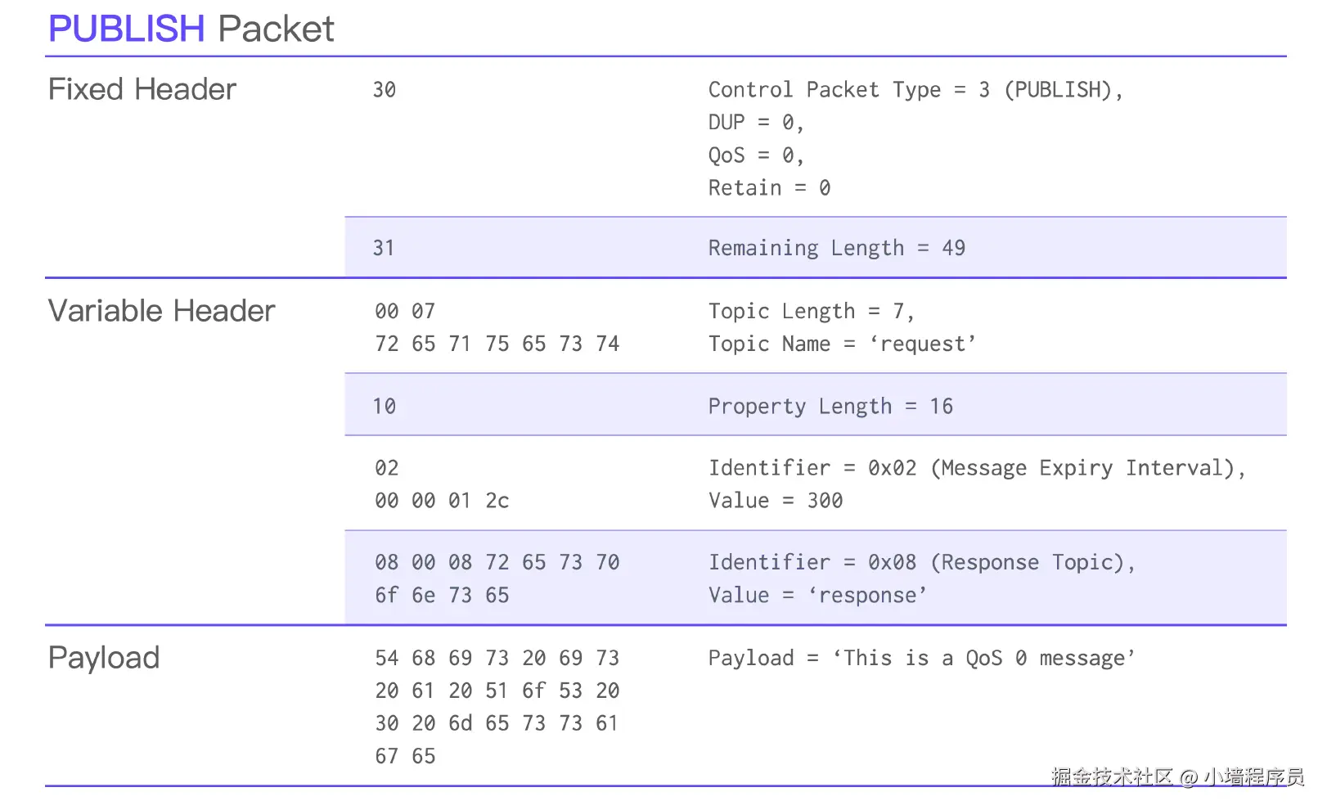
Task: Select the Payload section label
Action: 104,658
